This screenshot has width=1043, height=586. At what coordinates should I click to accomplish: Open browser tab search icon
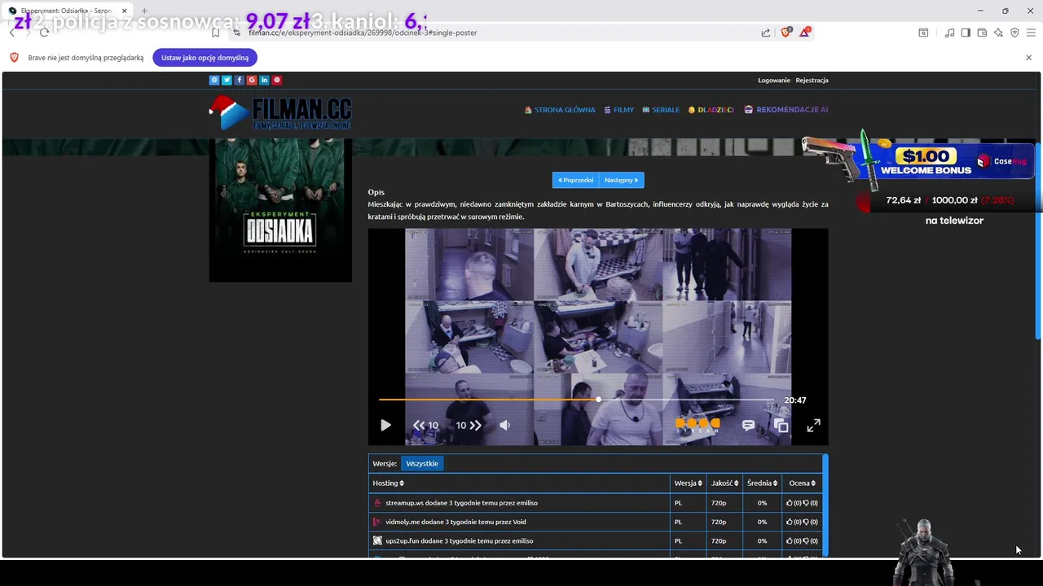point(923,33)
